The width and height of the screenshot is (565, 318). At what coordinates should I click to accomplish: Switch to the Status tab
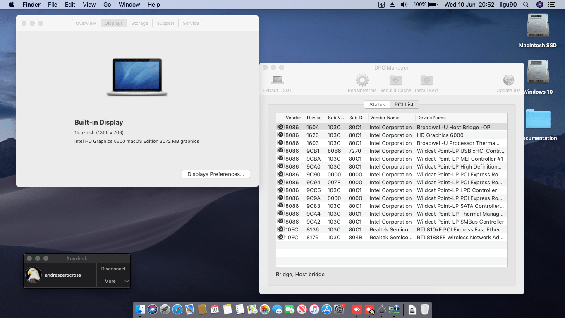point(377,104)
